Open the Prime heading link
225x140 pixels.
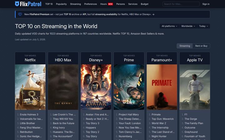coord(129,60)
